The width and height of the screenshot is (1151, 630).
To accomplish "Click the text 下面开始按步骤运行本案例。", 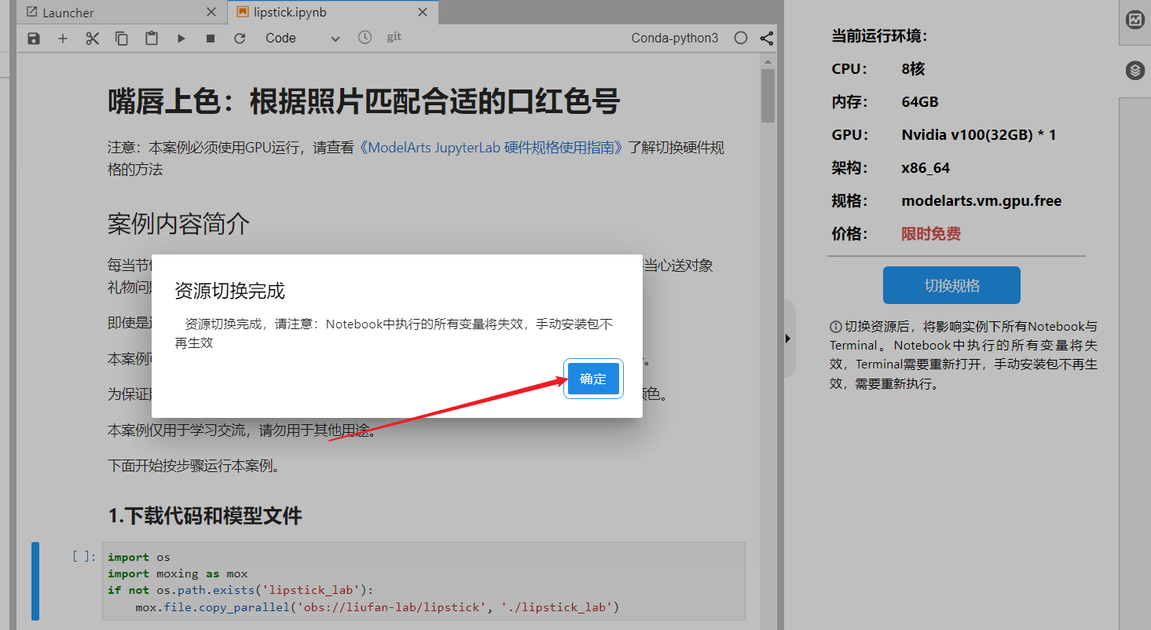I will coord(194,466).
